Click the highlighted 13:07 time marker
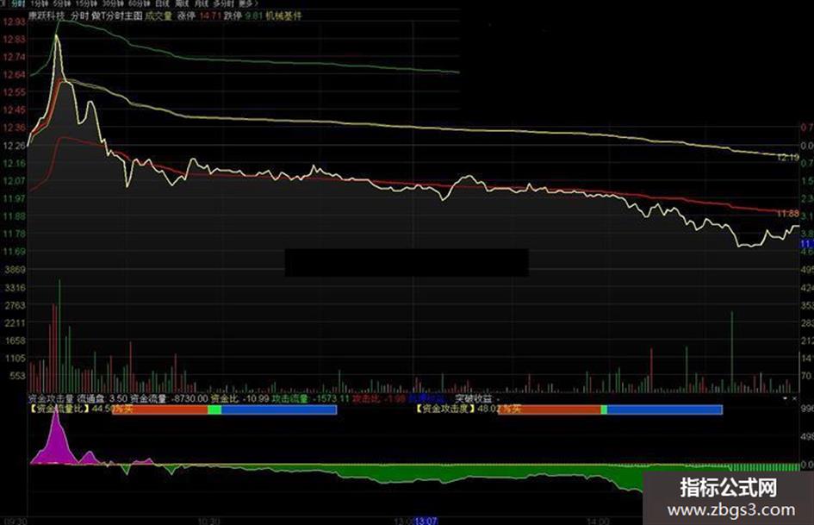814x525 pixels. (426, 521)
